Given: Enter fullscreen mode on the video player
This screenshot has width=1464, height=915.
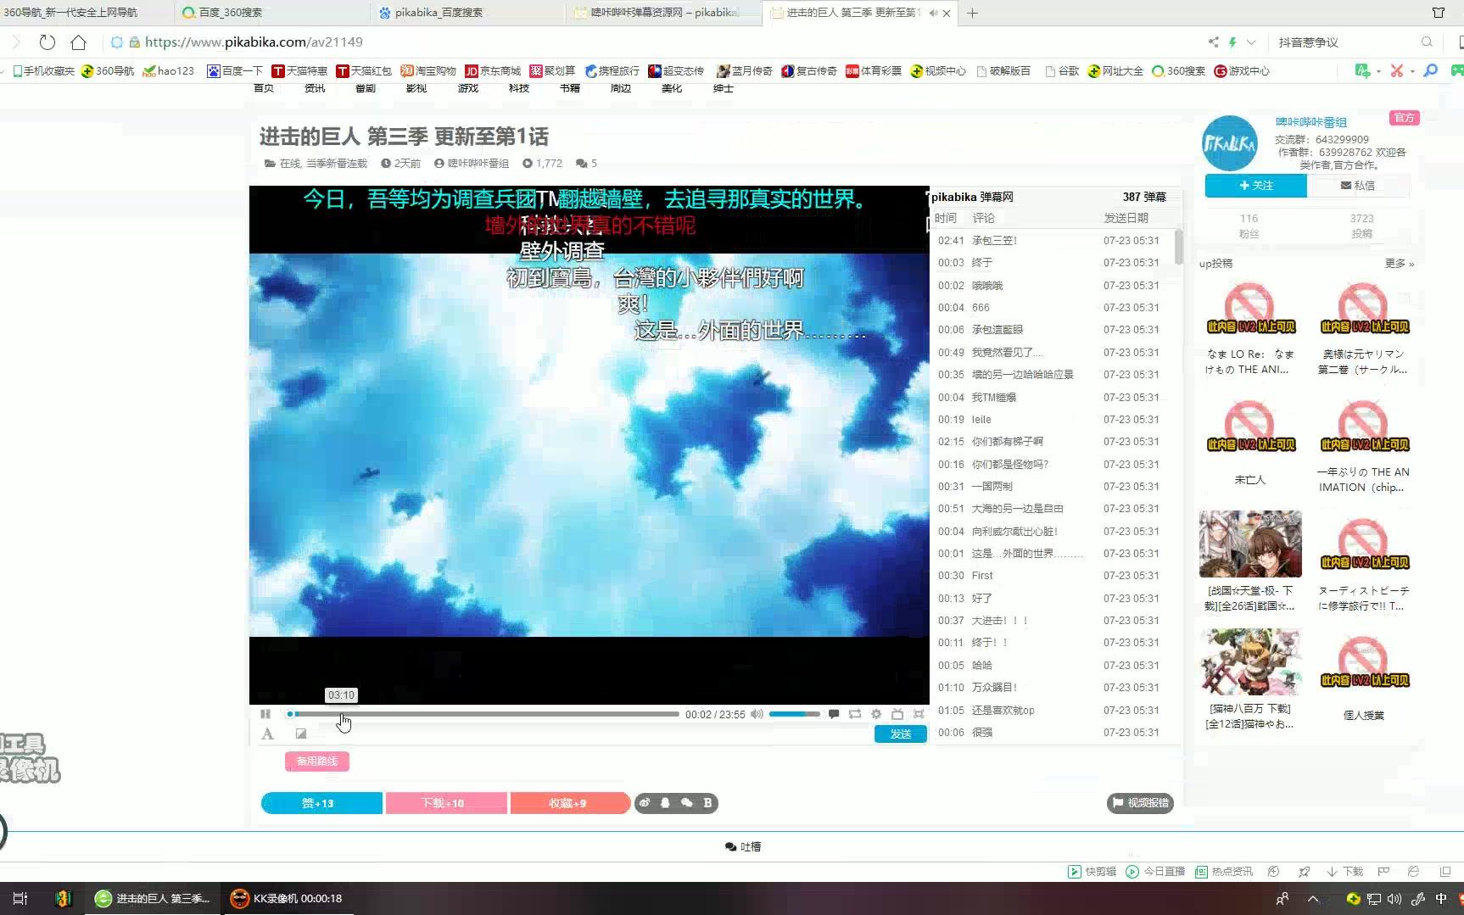Looking at the screenshot, I should (919, 714).
